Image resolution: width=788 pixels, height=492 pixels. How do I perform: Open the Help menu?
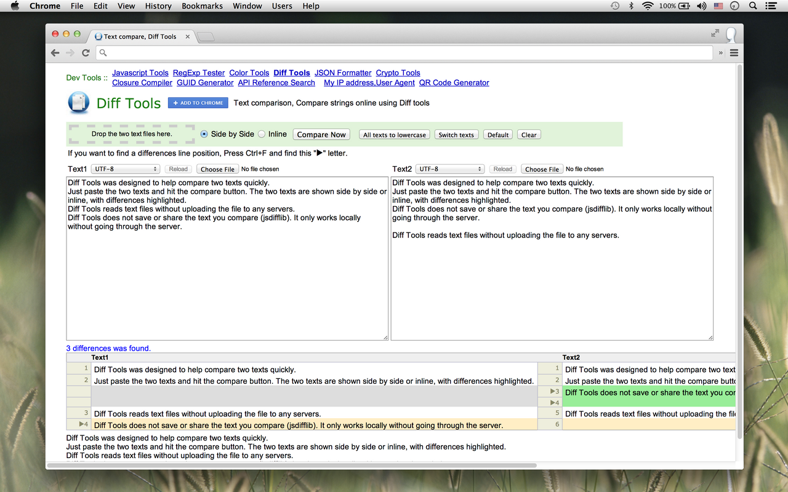coord(311,6)
